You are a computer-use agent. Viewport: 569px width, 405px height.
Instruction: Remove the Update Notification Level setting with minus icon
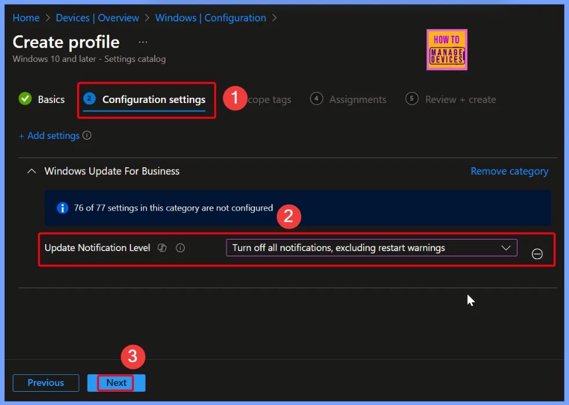(x=537, y=254)
